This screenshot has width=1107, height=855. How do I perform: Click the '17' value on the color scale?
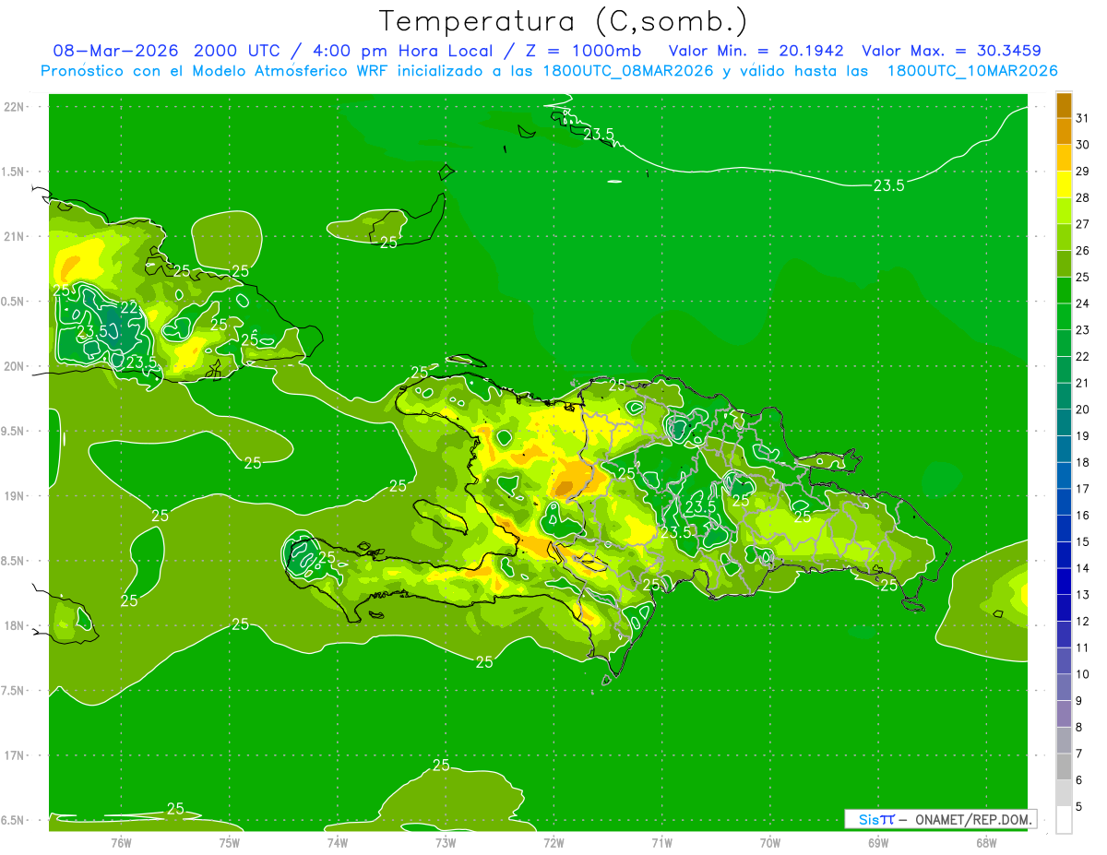tap(1083, 489)
